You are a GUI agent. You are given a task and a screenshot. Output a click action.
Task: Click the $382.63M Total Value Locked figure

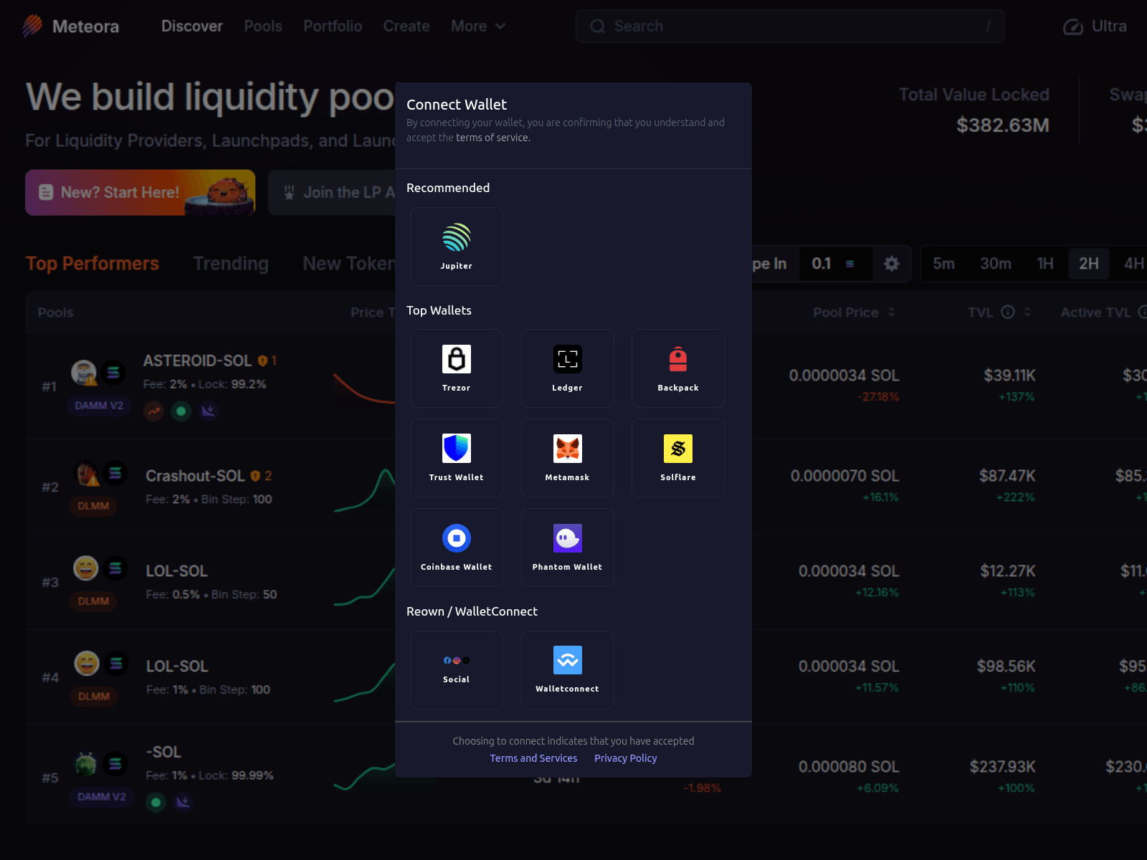[x=1003, y=125]
